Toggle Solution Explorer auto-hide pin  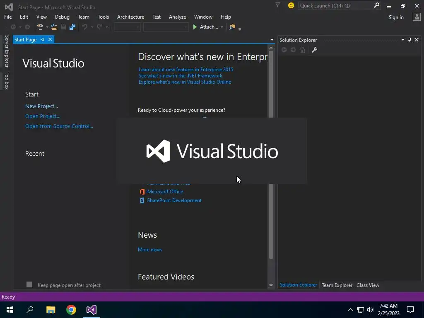[410, 40]
